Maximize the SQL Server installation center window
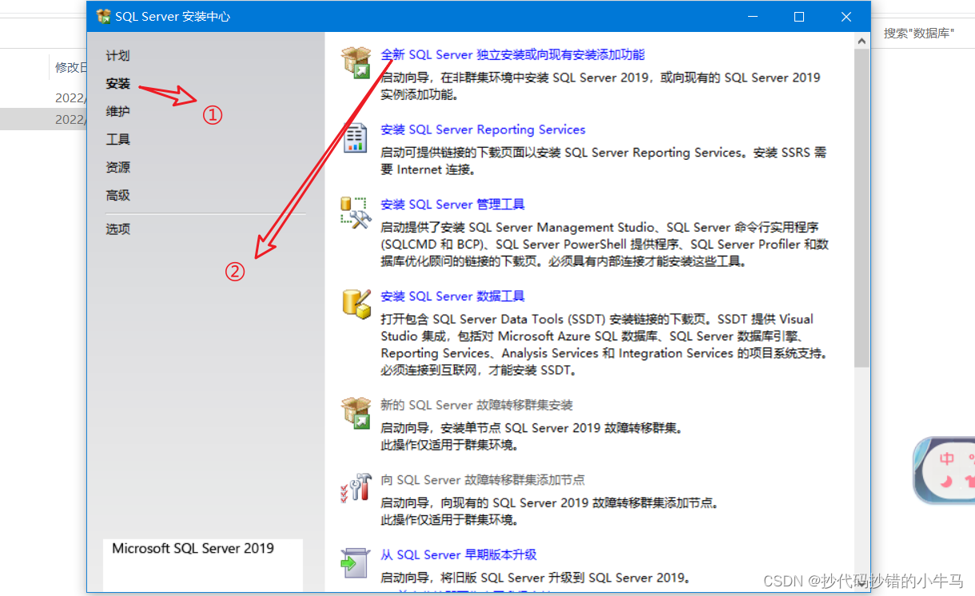The width and height of the screenshot is (975, 596). click(799, 17)
